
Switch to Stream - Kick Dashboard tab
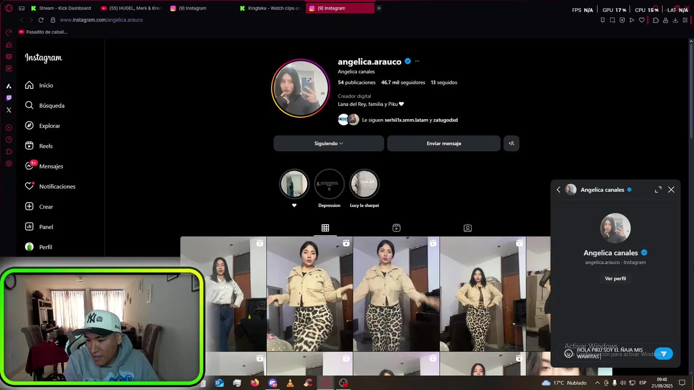point(61,8)
